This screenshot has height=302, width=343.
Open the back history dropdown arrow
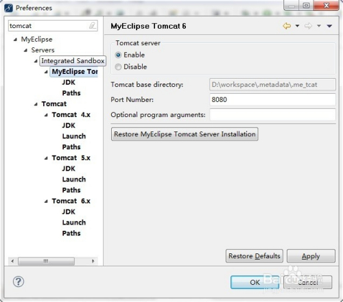click(x=297, y=26)
